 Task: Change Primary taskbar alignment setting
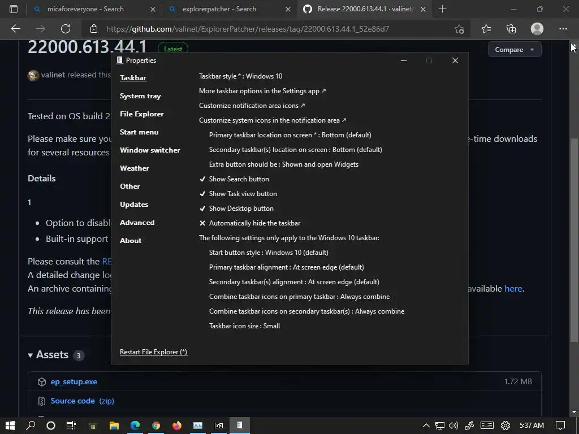[x=287, y=267]
